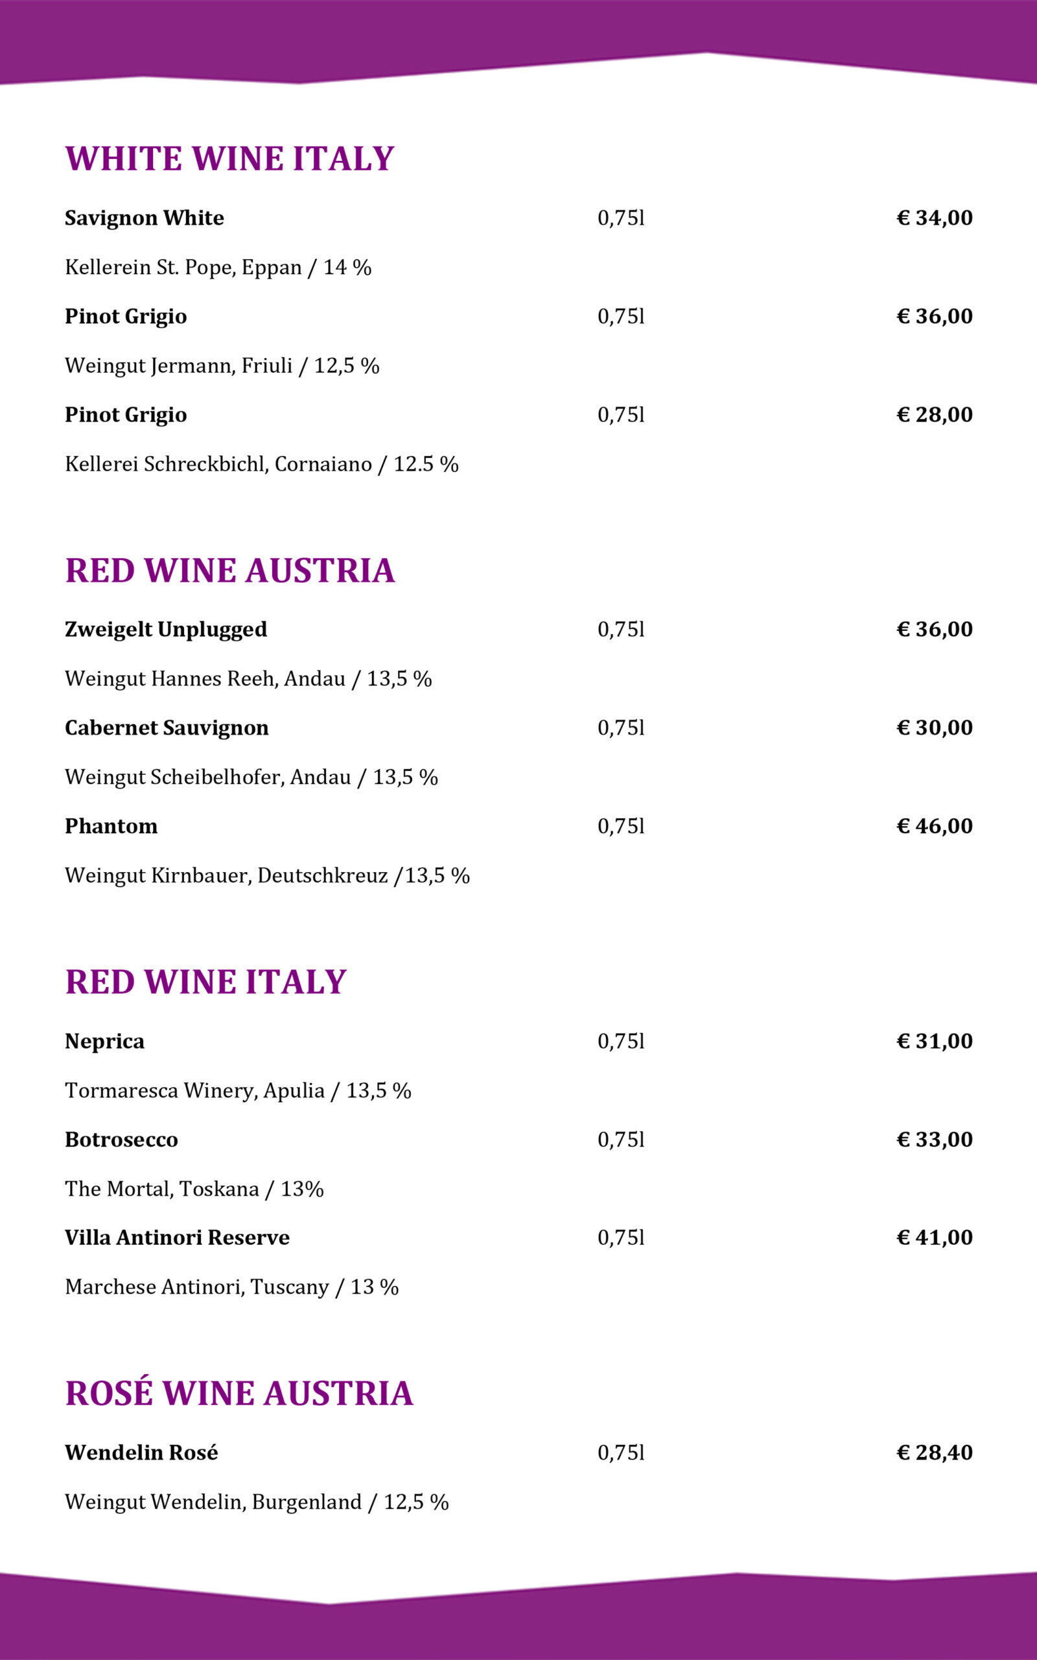The height and width of the screenshot is (1660, 1037).
Task: Select the Cabernet Sauvignon entry
Action: pyautogui.click(x=167, y=728)
